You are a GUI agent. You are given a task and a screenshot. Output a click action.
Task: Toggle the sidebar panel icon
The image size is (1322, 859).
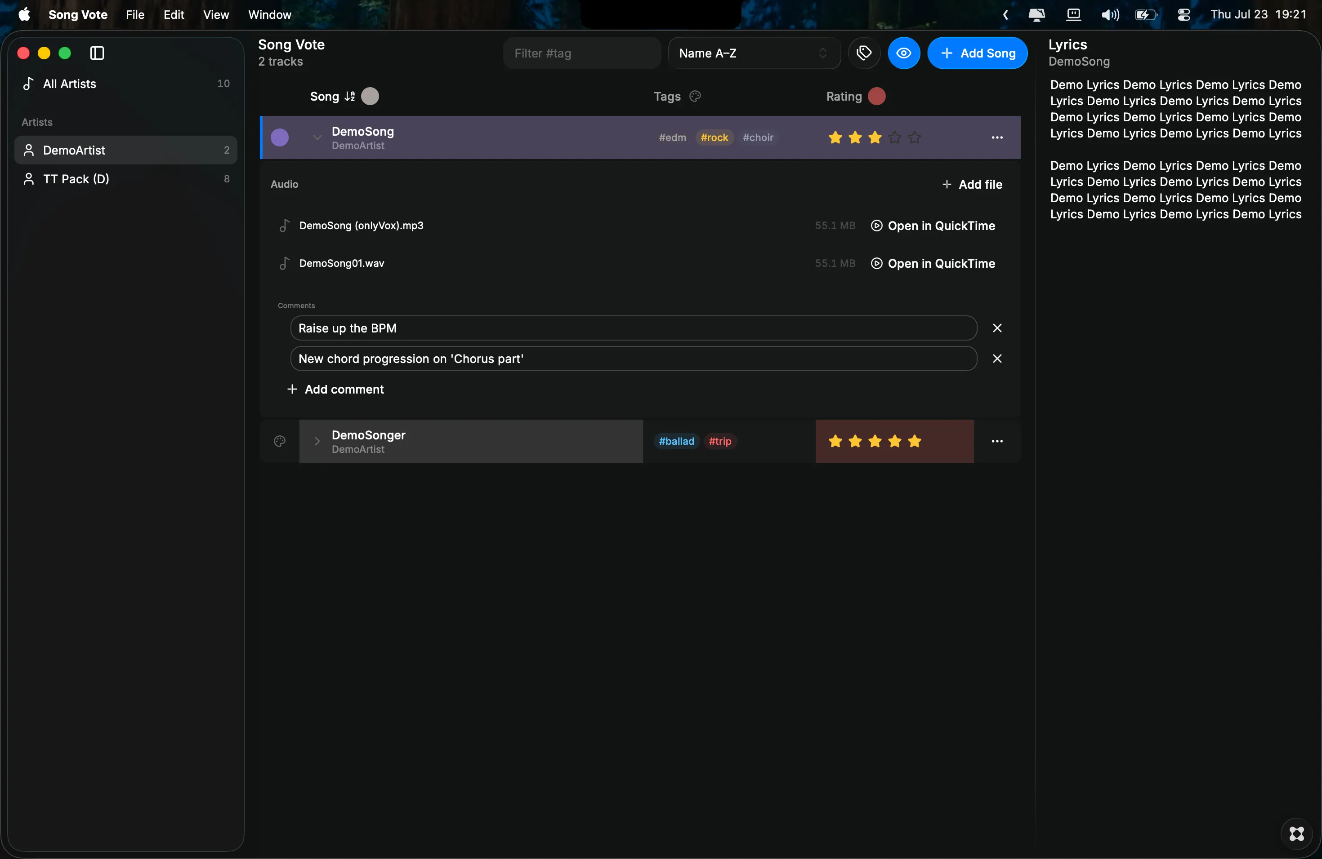coord(97,53)
